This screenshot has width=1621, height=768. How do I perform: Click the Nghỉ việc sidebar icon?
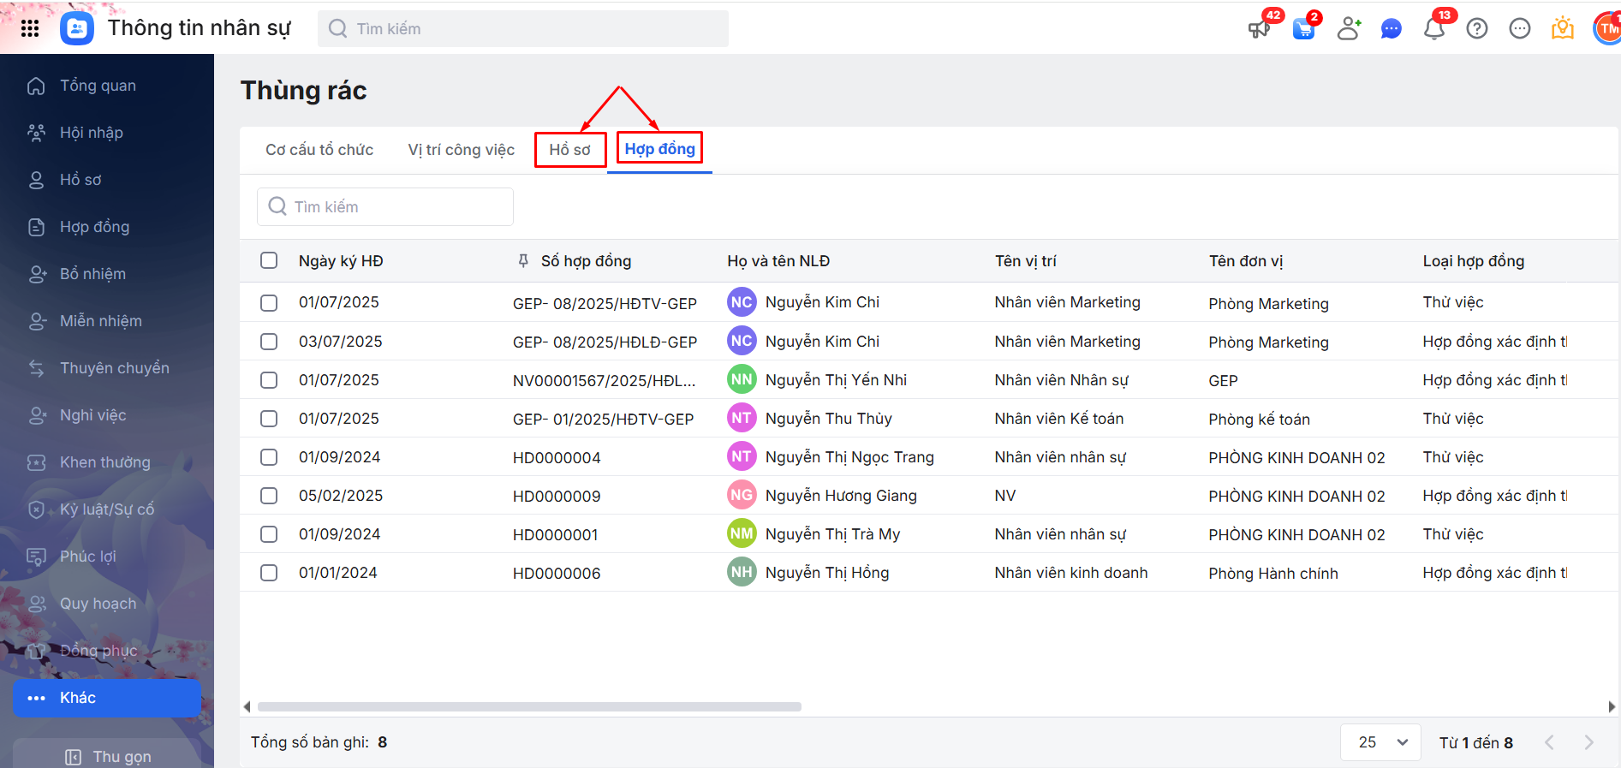click(x=36, y=415)
